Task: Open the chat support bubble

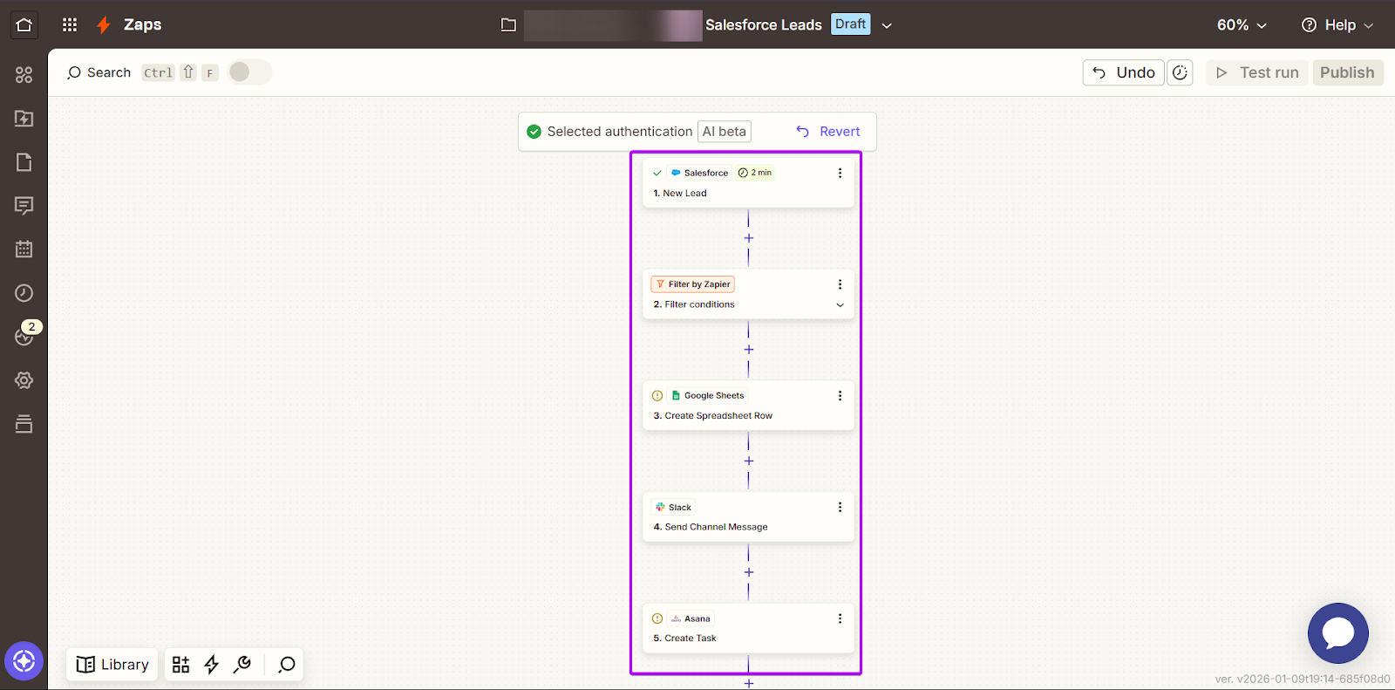Action: pyautogui.click(x=1338, y=633)
